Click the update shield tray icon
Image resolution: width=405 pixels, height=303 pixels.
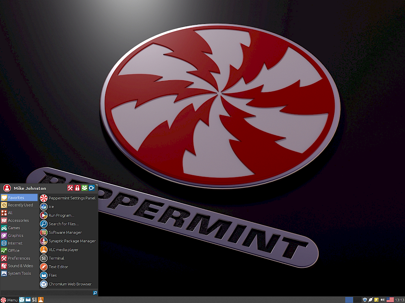pos(365,300)
